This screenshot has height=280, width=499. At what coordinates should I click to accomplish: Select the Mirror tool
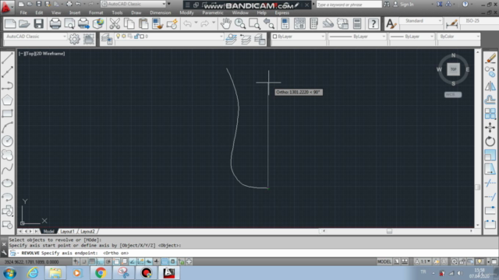point(490,86)
